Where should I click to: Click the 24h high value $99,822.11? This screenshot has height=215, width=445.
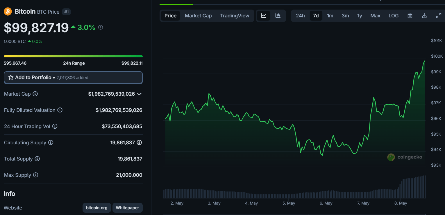pos(132,63)
